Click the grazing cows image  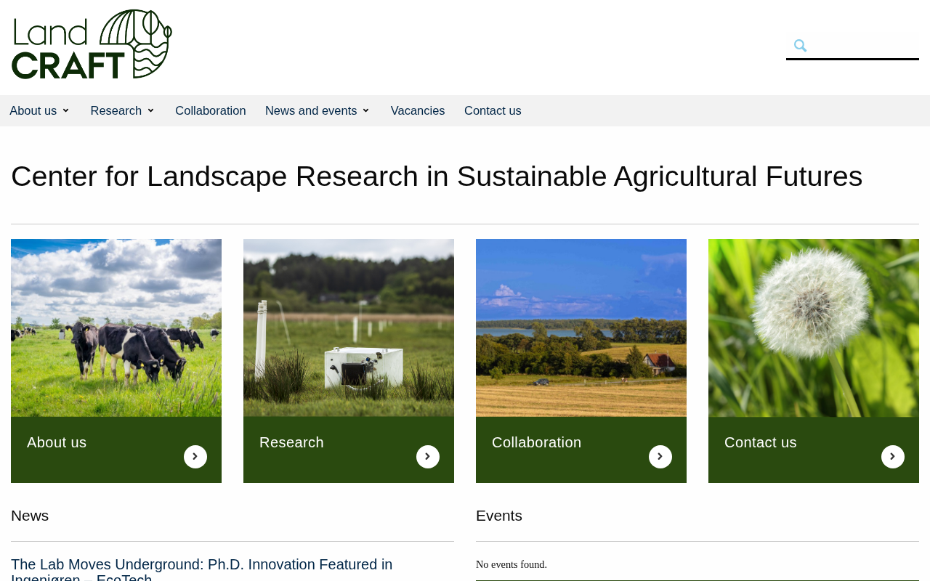(116, 328)
